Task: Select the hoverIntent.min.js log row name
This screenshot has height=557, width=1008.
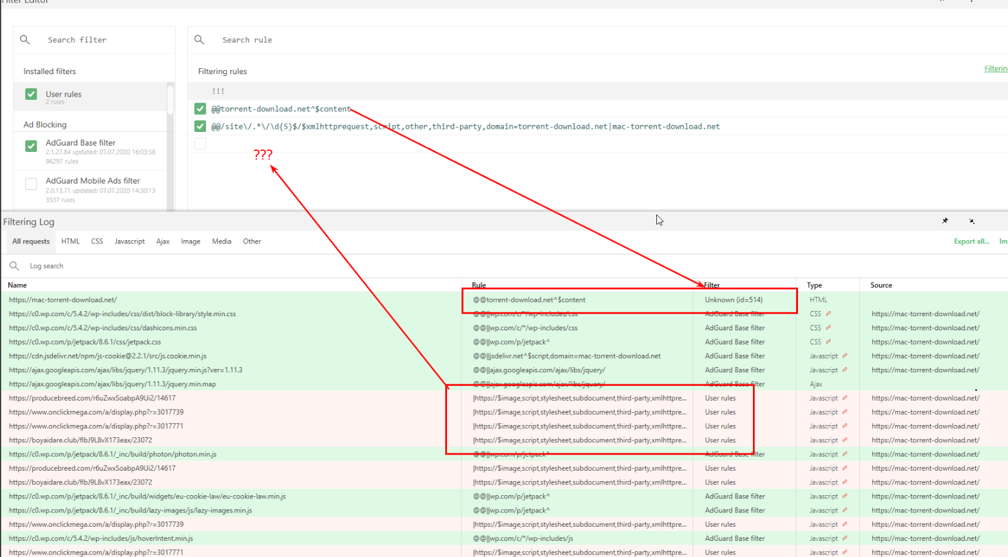Action: [101, 538]
